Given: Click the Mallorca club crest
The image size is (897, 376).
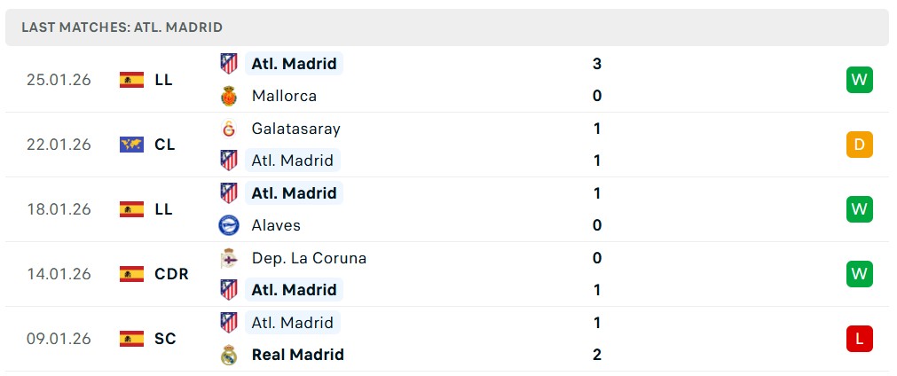Looking at the screenshot, I should (229, 96).
